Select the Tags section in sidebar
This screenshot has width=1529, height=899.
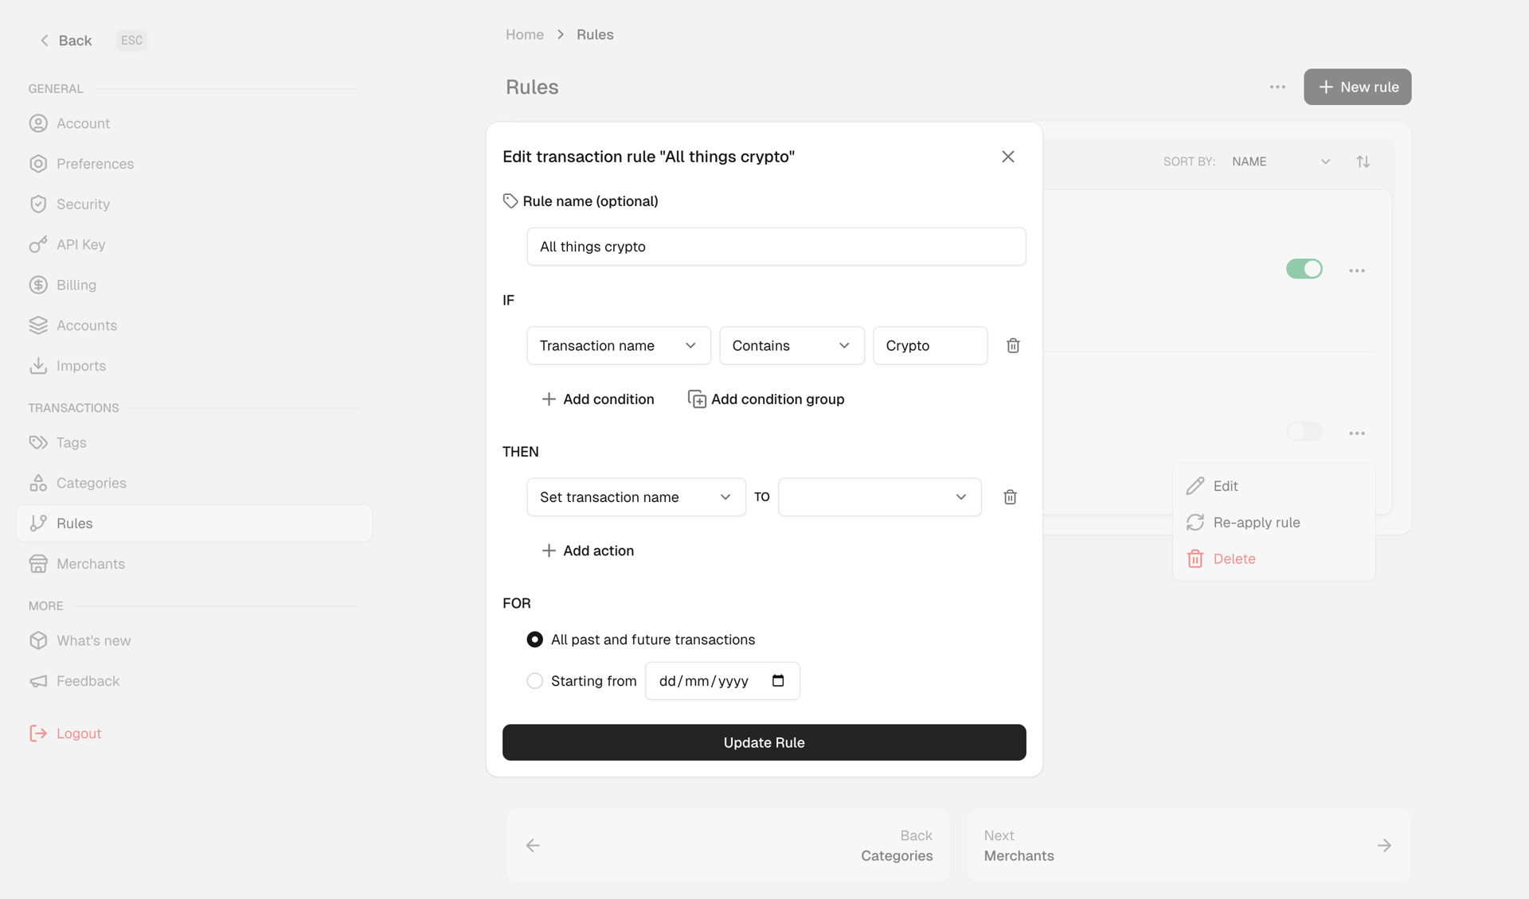click(71, 442)
